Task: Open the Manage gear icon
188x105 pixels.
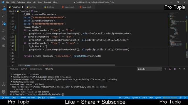Action: point(4,92)
